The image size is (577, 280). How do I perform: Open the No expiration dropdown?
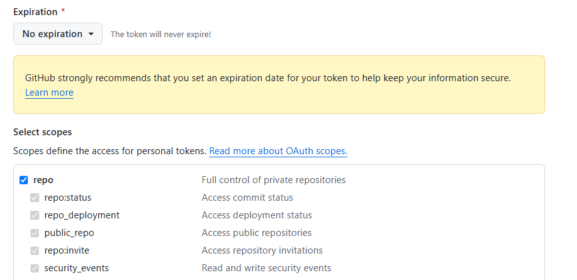coord(58,34)
